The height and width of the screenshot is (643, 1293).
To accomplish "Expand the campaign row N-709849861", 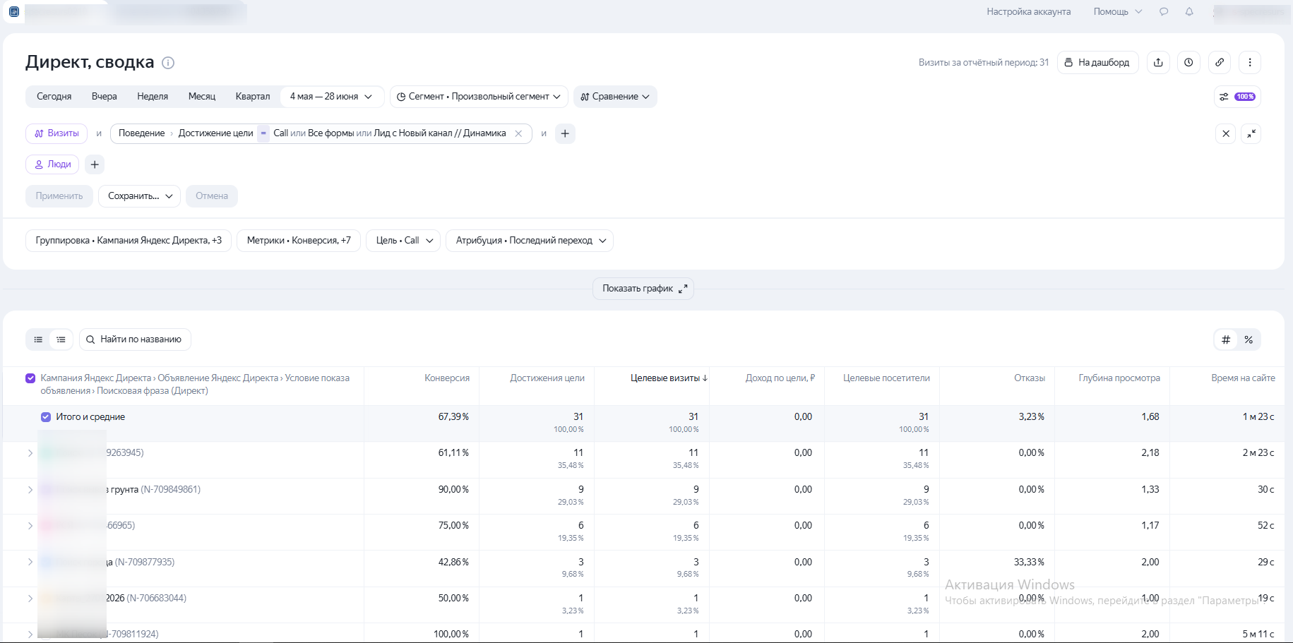I will pos(30,490).
